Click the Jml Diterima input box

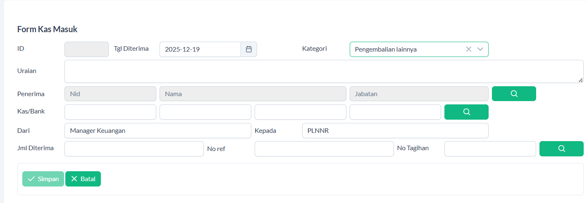coord(134,149)
